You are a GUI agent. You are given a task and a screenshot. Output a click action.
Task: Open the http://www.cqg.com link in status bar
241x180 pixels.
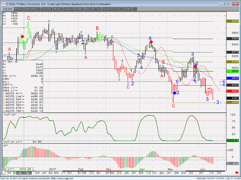[x=62, y=178]
